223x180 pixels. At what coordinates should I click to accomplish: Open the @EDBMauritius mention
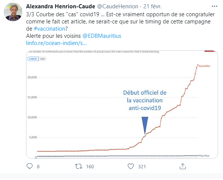click(102, 36)
